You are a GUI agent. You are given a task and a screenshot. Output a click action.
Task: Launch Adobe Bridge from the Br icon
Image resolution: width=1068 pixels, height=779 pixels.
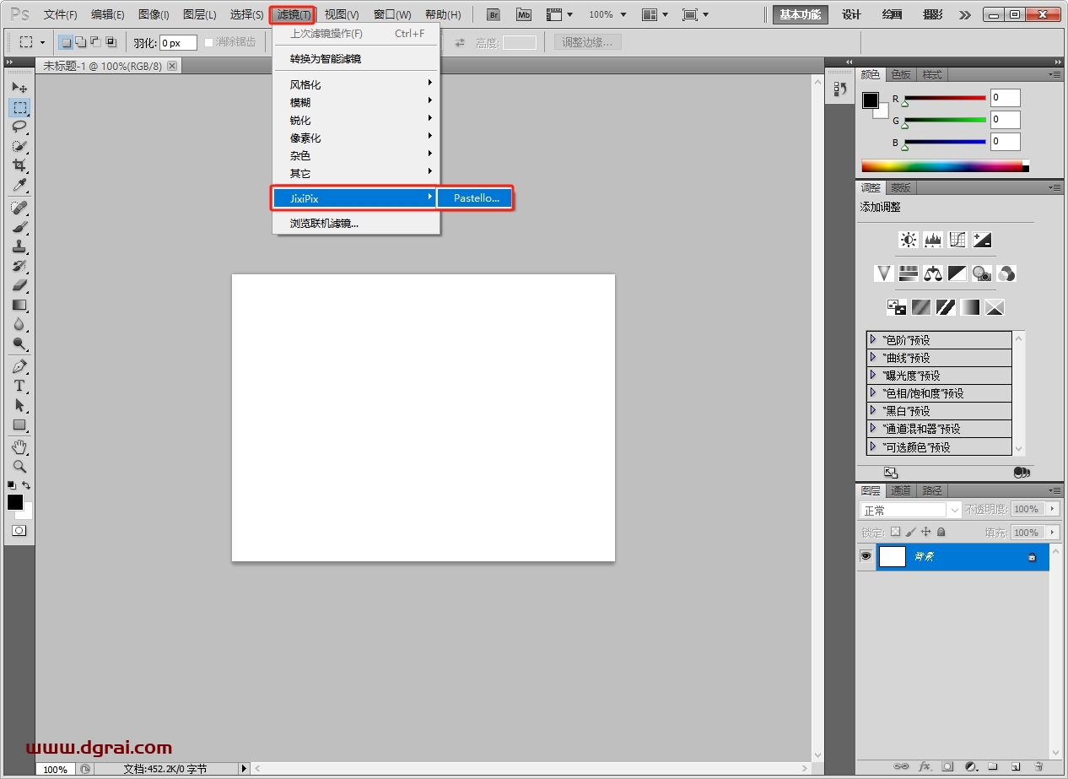coord(494,14)
